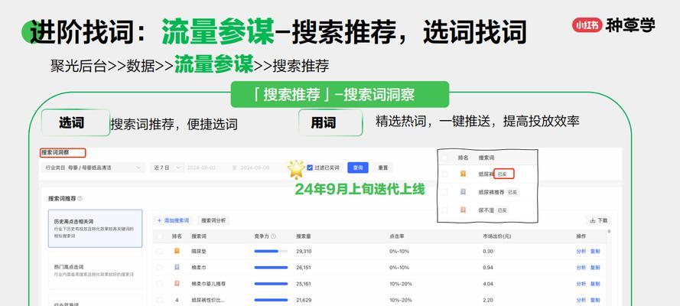Click the 下载 download button
Viewport: 680px width, 306px height.
coord(598,220)
